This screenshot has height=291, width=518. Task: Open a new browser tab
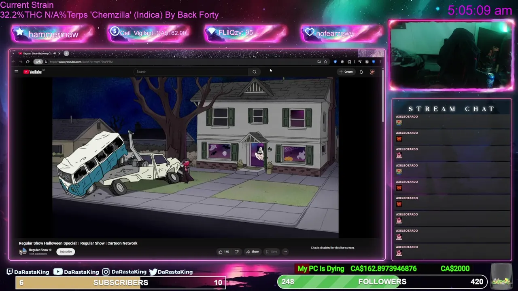(66, 53)
